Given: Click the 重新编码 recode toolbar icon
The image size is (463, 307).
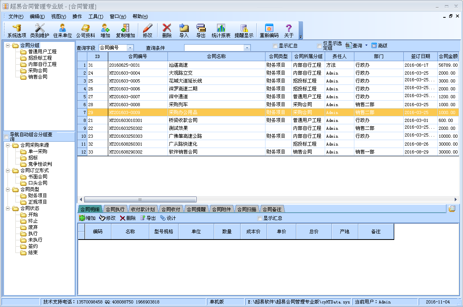Looking at the screenshot, I should pyautogui.click(x=269, y=30).
